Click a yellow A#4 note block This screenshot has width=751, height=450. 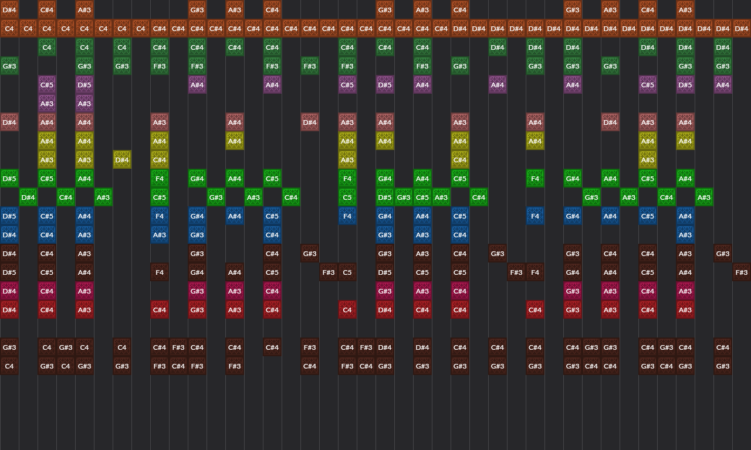click(x=47, y=141)
